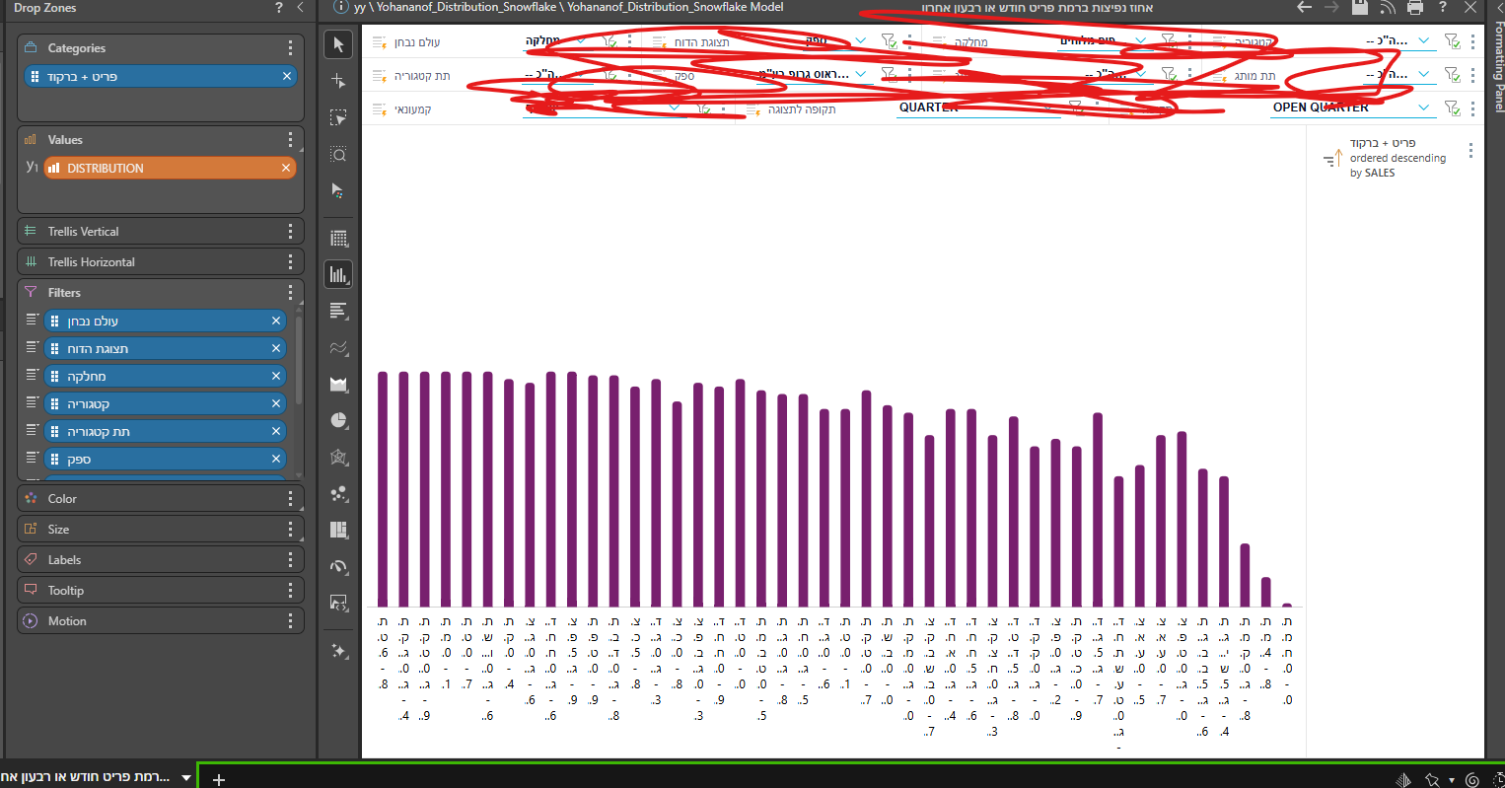Toggle filter state icon on the ספק slicer
The image size is (1505, 788).
pyautogui.click(x=889, y=74)
